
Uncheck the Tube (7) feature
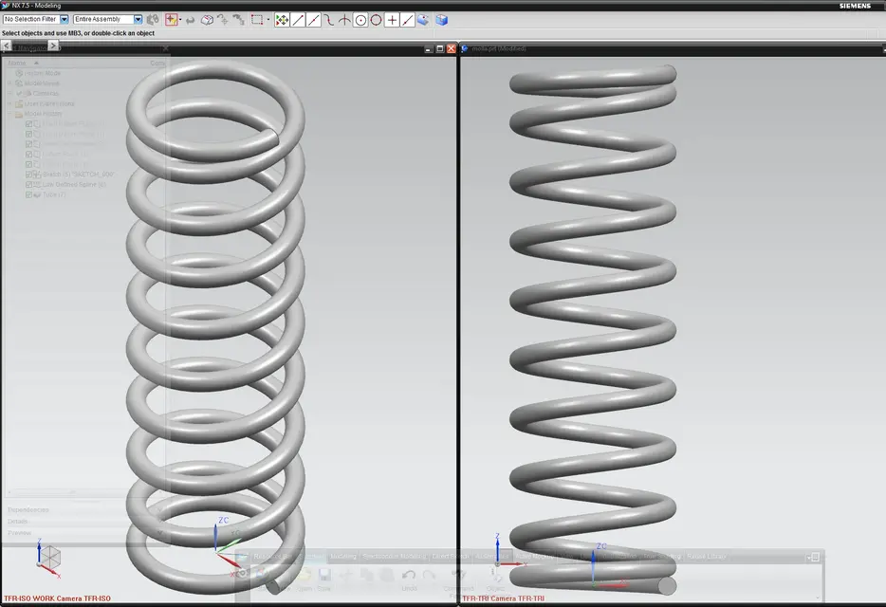point(28,195)
